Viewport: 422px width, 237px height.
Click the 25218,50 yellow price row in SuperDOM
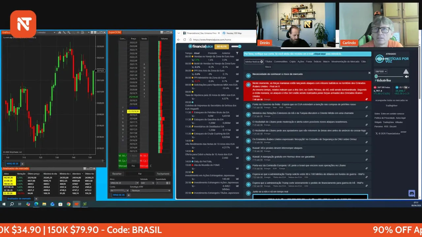(134, 111)
